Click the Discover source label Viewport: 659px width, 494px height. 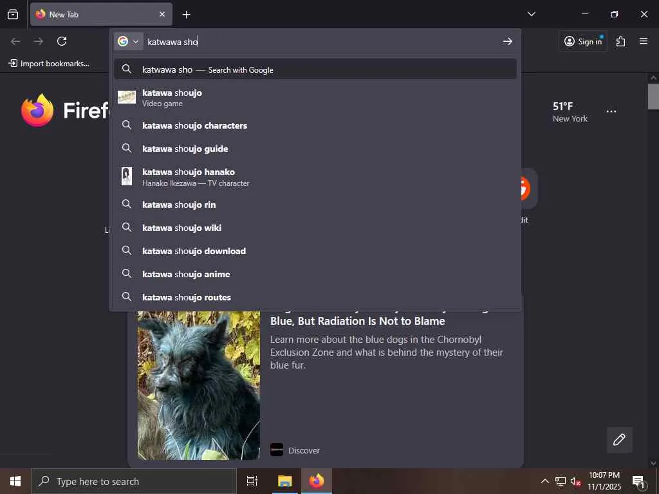click(x=304, y=450)
